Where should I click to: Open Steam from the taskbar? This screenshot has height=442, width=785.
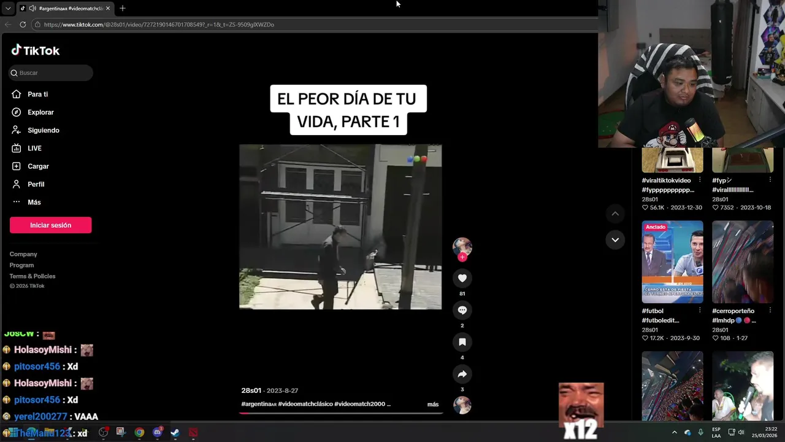tap(175, 432)
